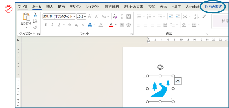Switch to the 差し込み文書 tab

pos(133,7)
